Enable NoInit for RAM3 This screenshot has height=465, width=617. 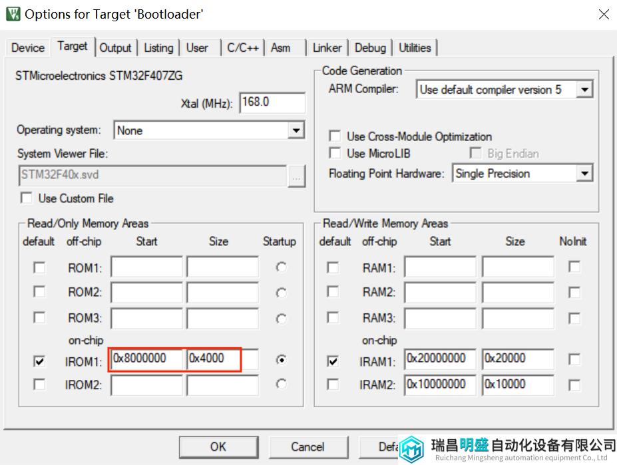(574, 318)
